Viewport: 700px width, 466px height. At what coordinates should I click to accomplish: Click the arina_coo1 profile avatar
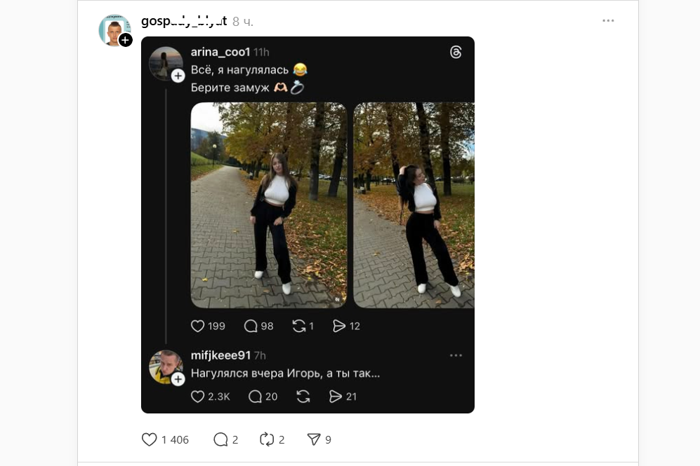[x=166, y=63]
